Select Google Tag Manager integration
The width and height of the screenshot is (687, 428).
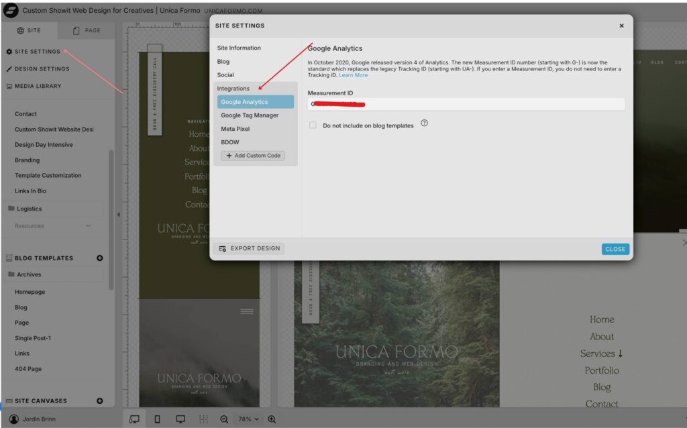pyautogui.click(x=250, y=115)
